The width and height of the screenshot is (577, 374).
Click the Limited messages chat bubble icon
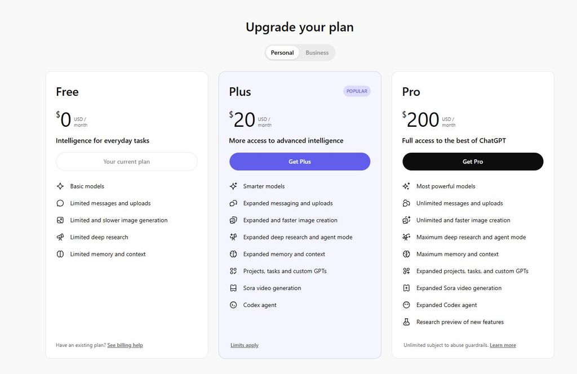point(60,203)
